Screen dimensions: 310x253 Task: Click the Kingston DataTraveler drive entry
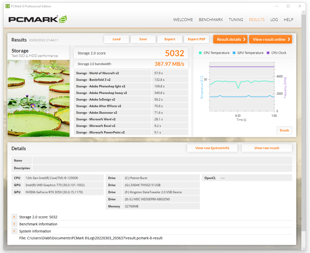tap(161, 192)
